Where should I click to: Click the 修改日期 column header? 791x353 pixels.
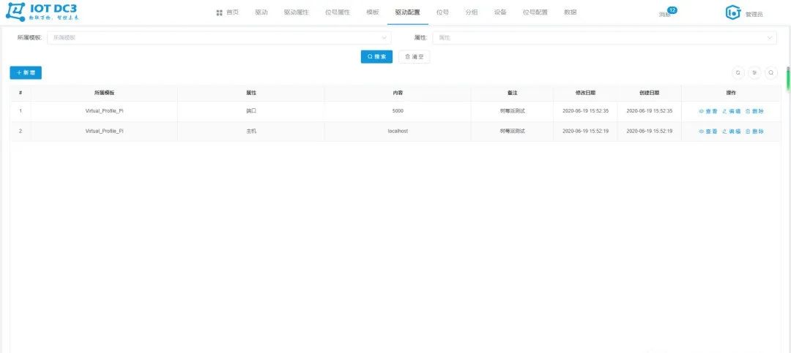pyautogui.click(x=585, y=93)
